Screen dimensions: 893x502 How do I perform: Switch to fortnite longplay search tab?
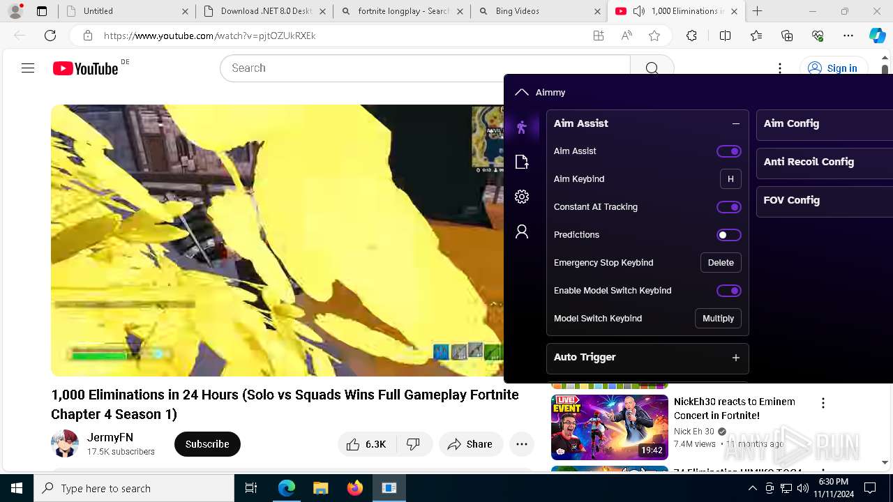point(402,11)
